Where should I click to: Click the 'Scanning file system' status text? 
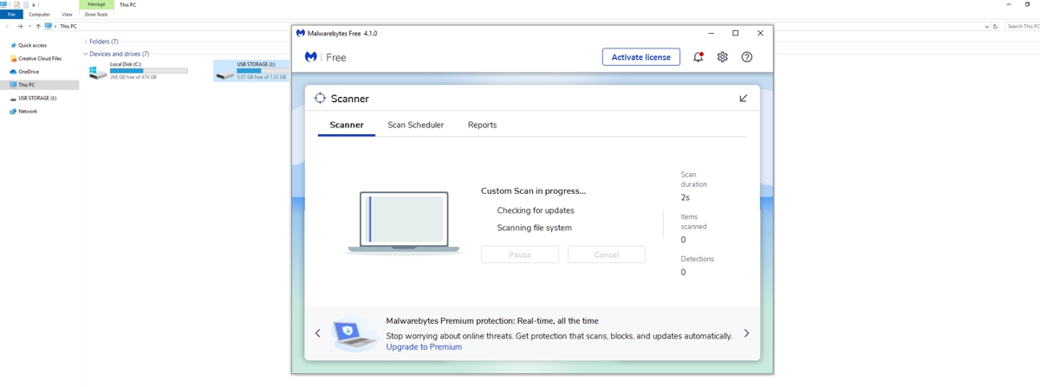(534, 228)
